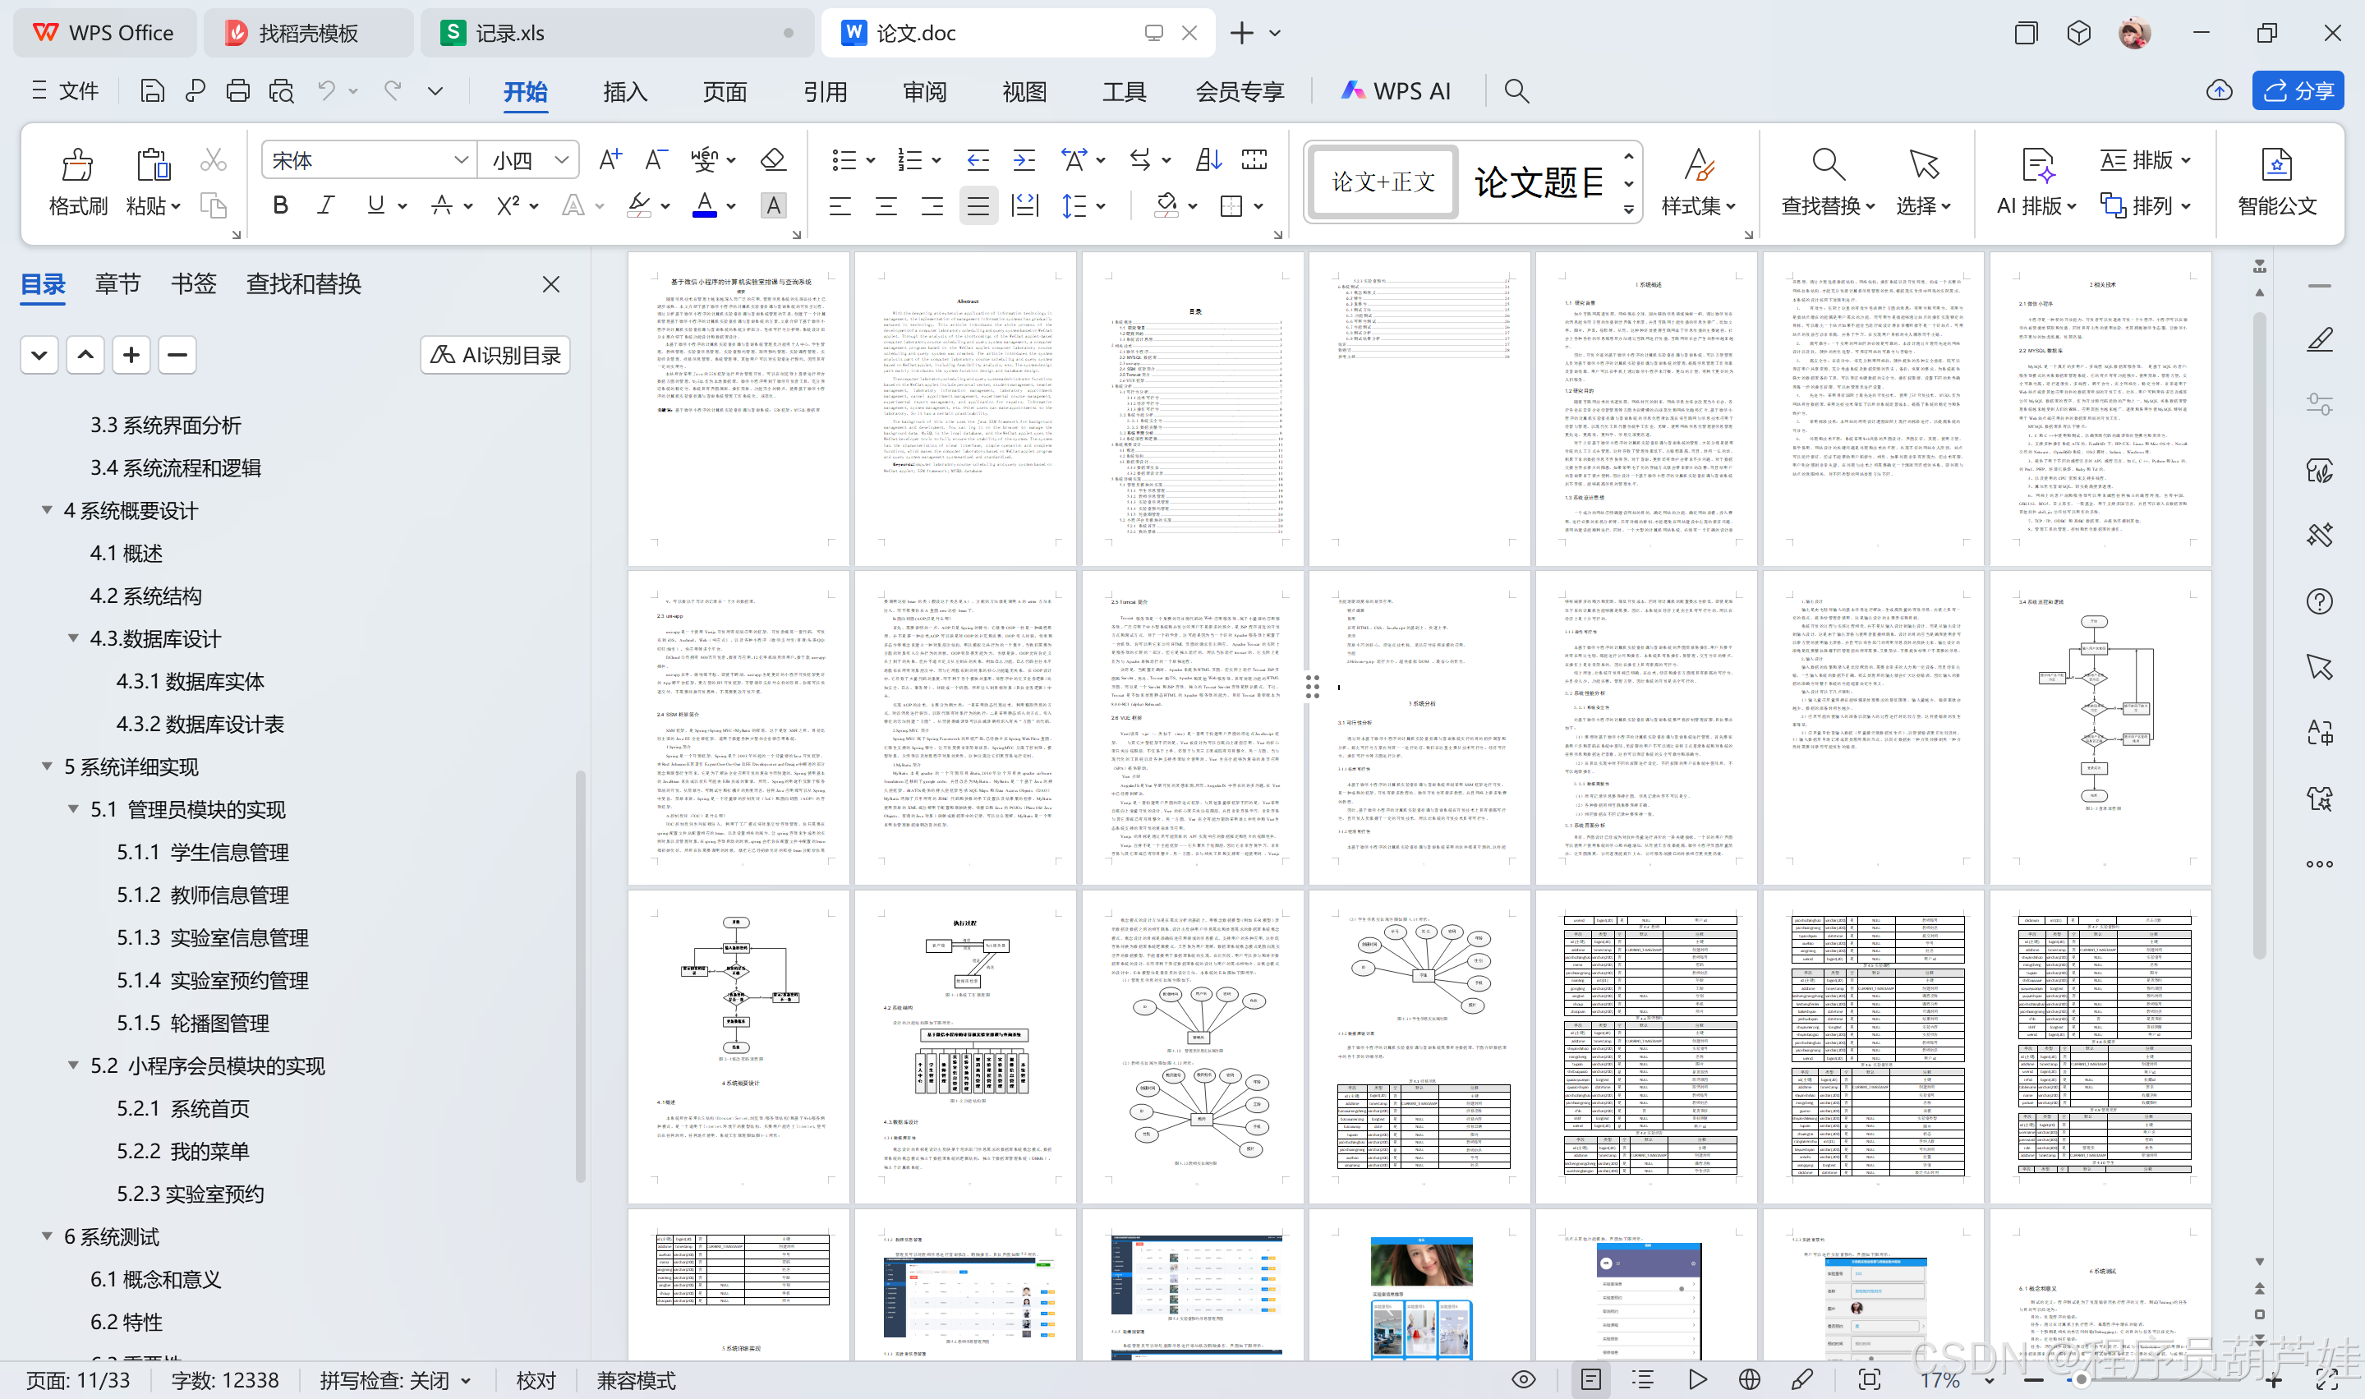
Task: Toggle bold formatting
Action: click(280, 205)
